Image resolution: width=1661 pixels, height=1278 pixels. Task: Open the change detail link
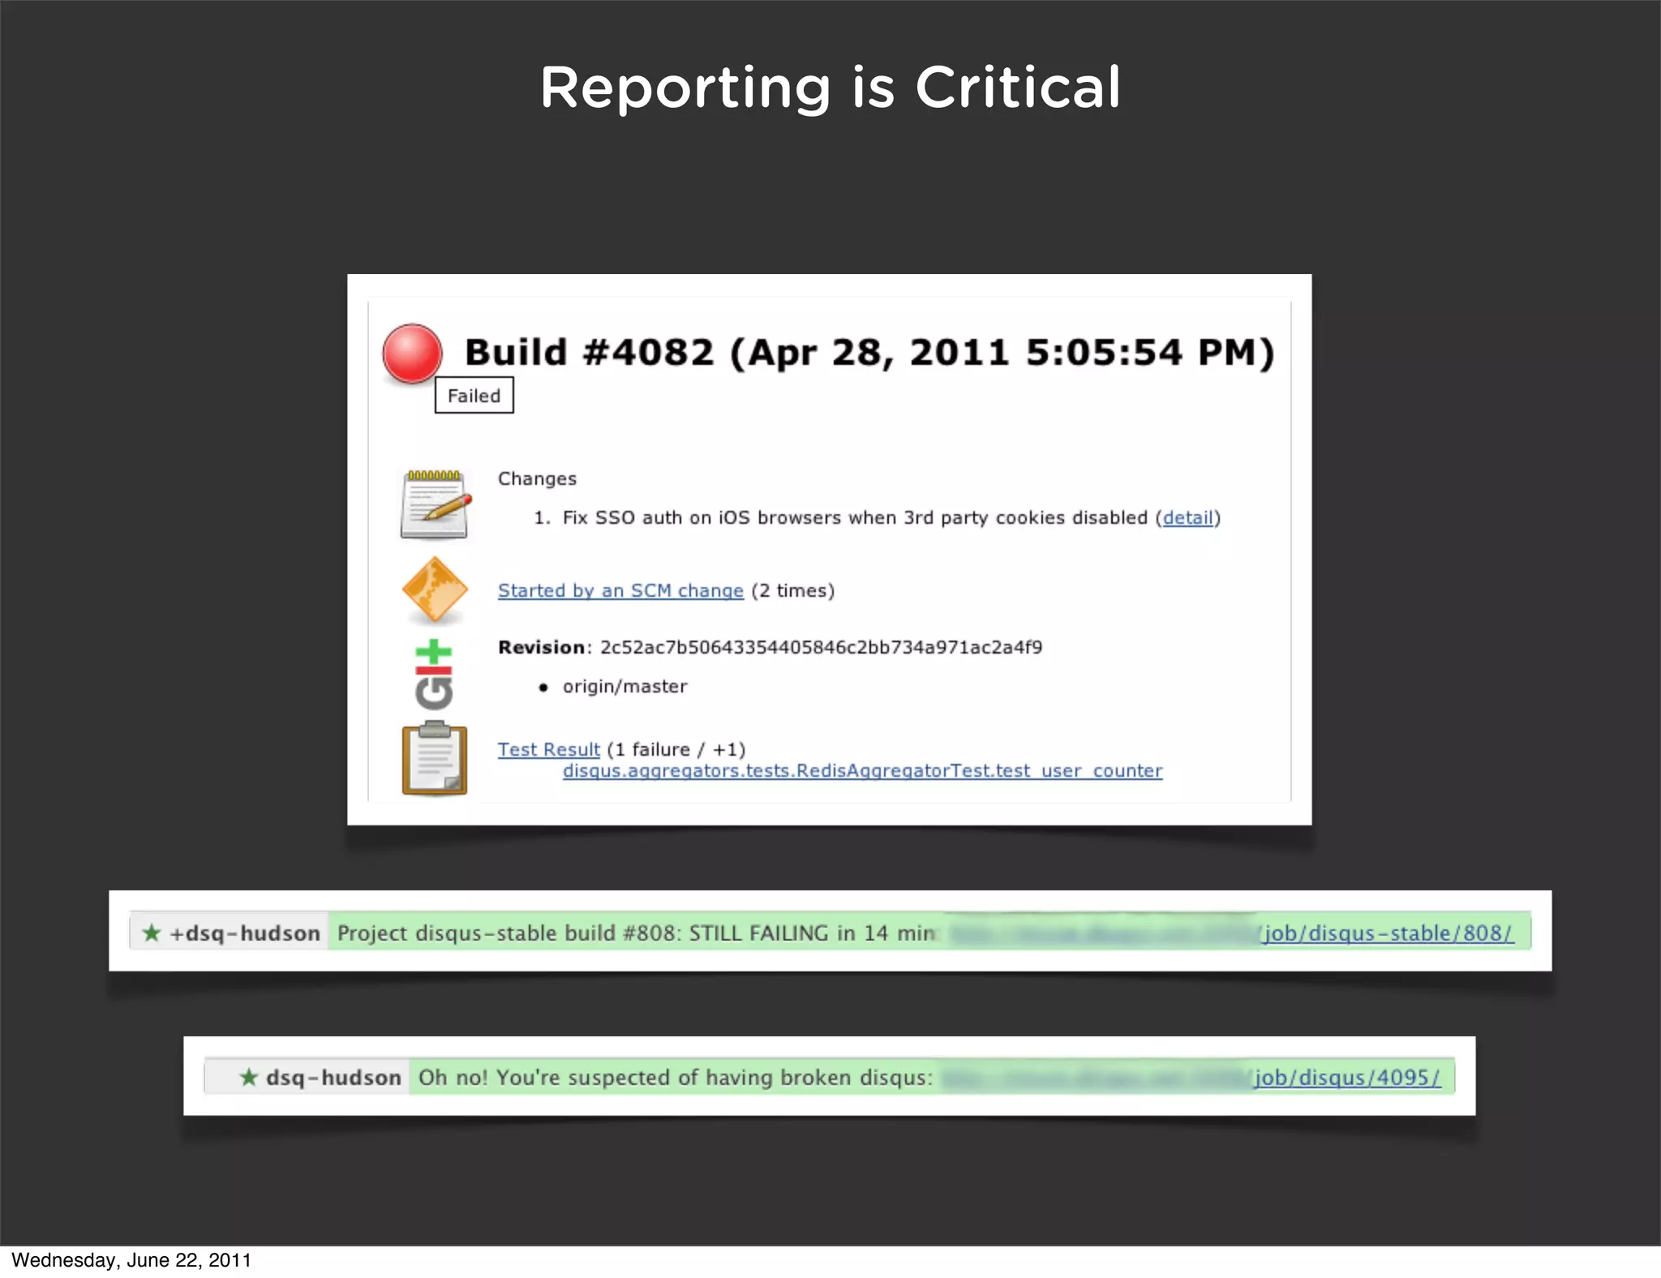[1187, 517]
